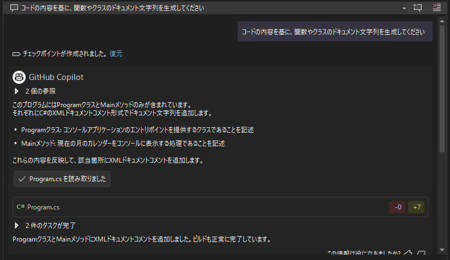
Task: Click the user prompt message bubble
Action: 335,32
